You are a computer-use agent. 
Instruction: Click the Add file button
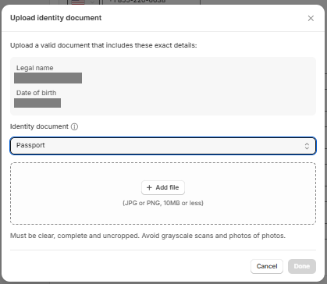pos(163,187)
